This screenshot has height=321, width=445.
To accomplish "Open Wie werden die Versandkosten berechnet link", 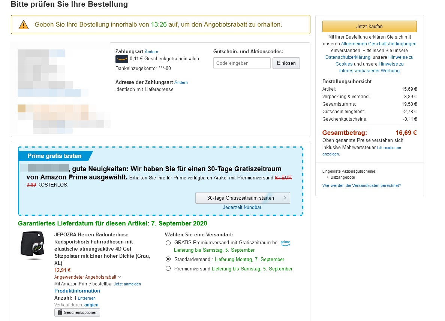I will pyautogui.click(x=361, y=185).
